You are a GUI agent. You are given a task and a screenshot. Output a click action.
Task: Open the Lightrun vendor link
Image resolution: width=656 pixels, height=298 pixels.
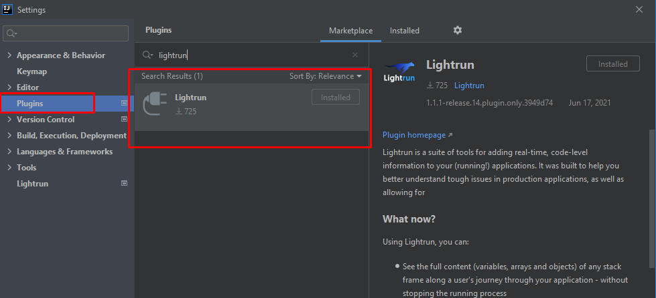pos(469,86)
